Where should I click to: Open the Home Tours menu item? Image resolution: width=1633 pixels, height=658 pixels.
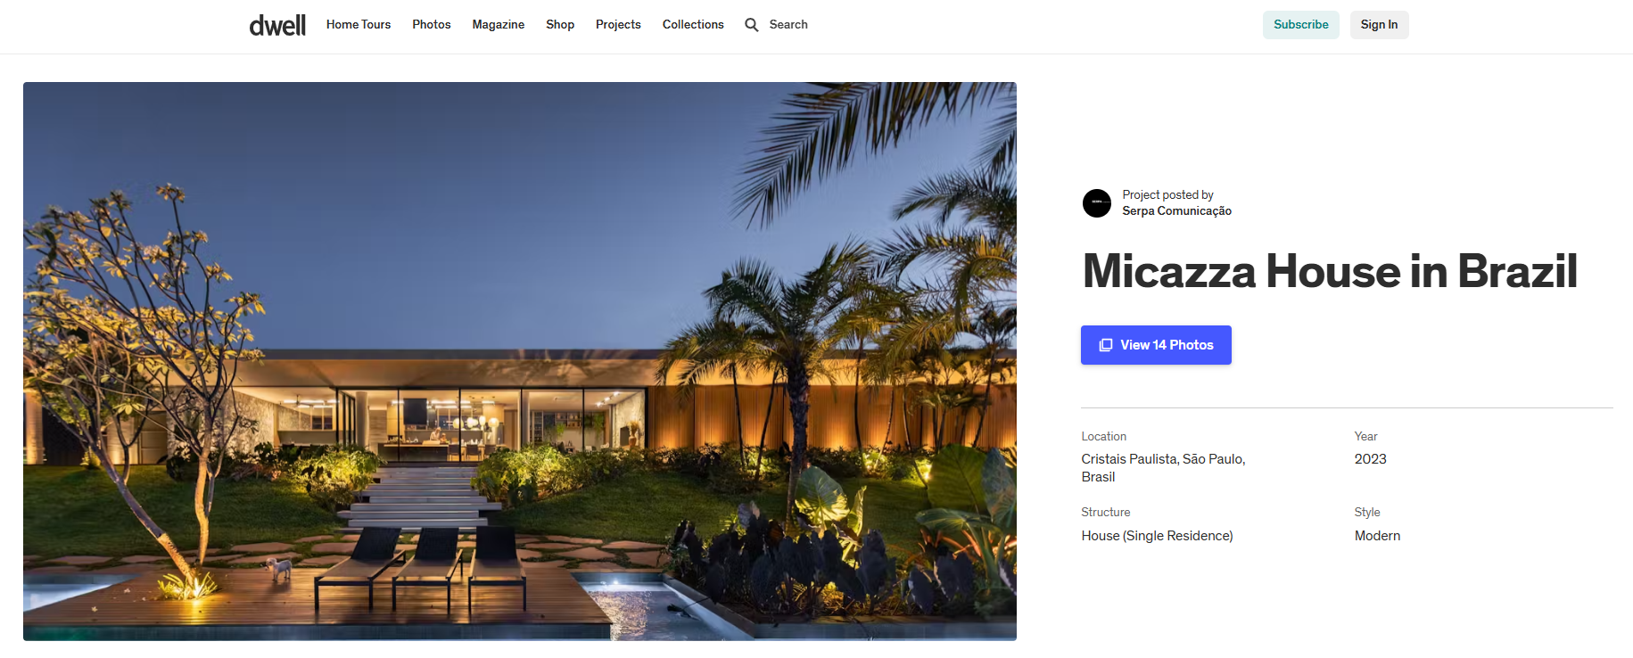point(359,25)
